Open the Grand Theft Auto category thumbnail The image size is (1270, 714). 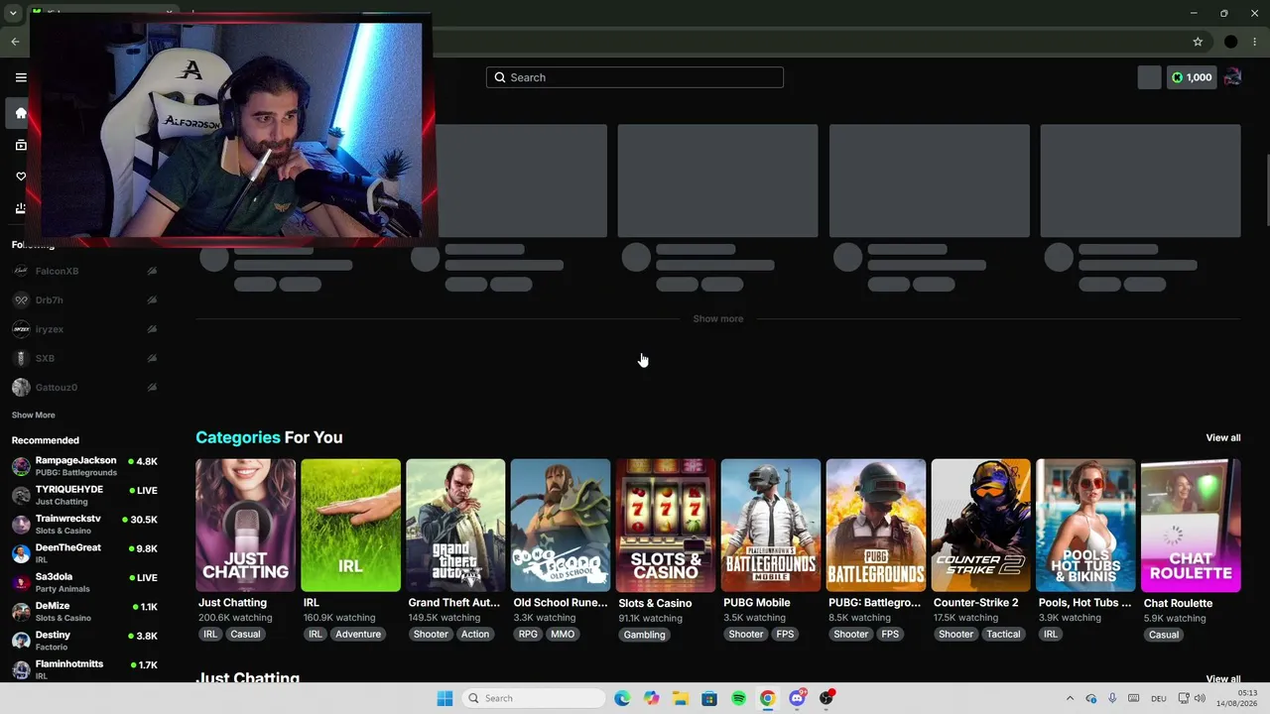pos(455,526)
